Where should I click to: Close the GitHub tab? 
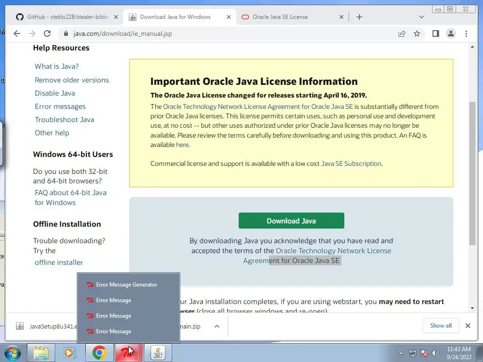pyautogui.click(x=116, y=17)
